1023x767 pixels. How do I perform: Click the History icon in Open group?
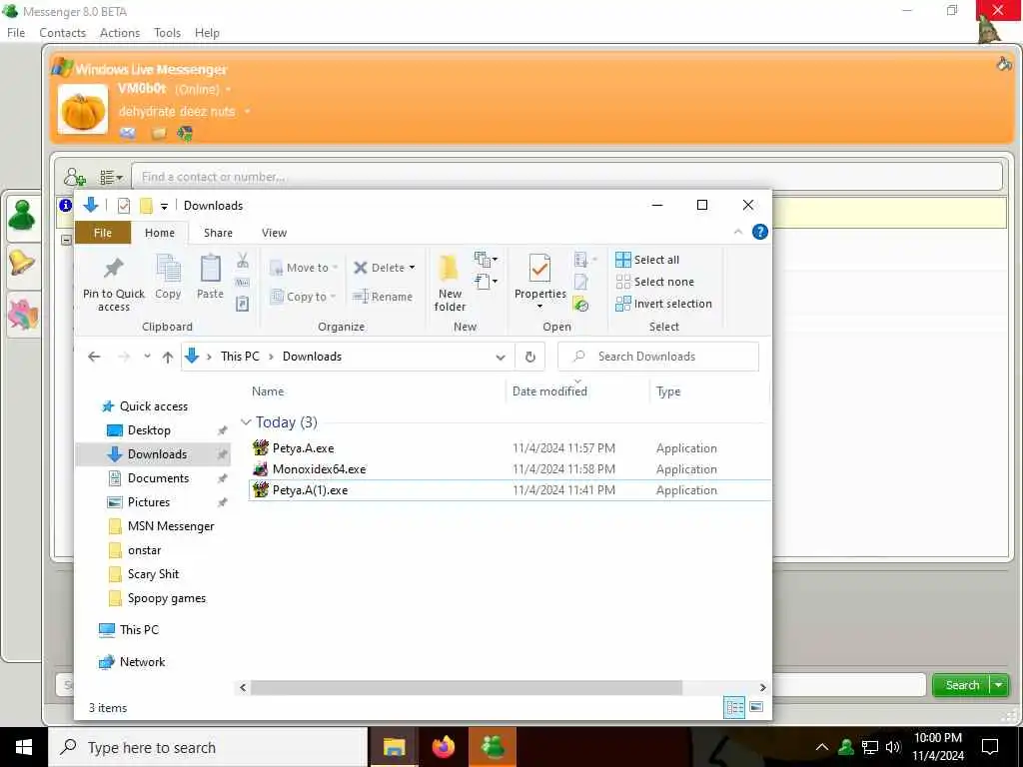[x=580, y=304]
